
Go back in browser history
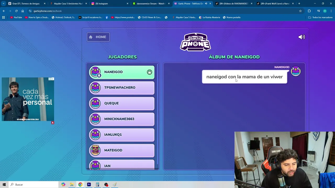[4, 11]
